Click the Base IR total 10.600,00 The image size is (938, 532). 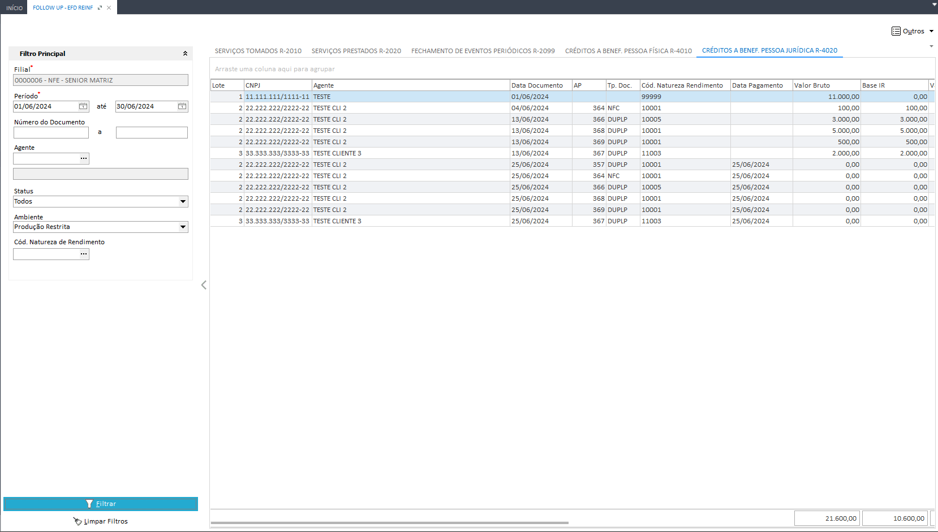894,518
